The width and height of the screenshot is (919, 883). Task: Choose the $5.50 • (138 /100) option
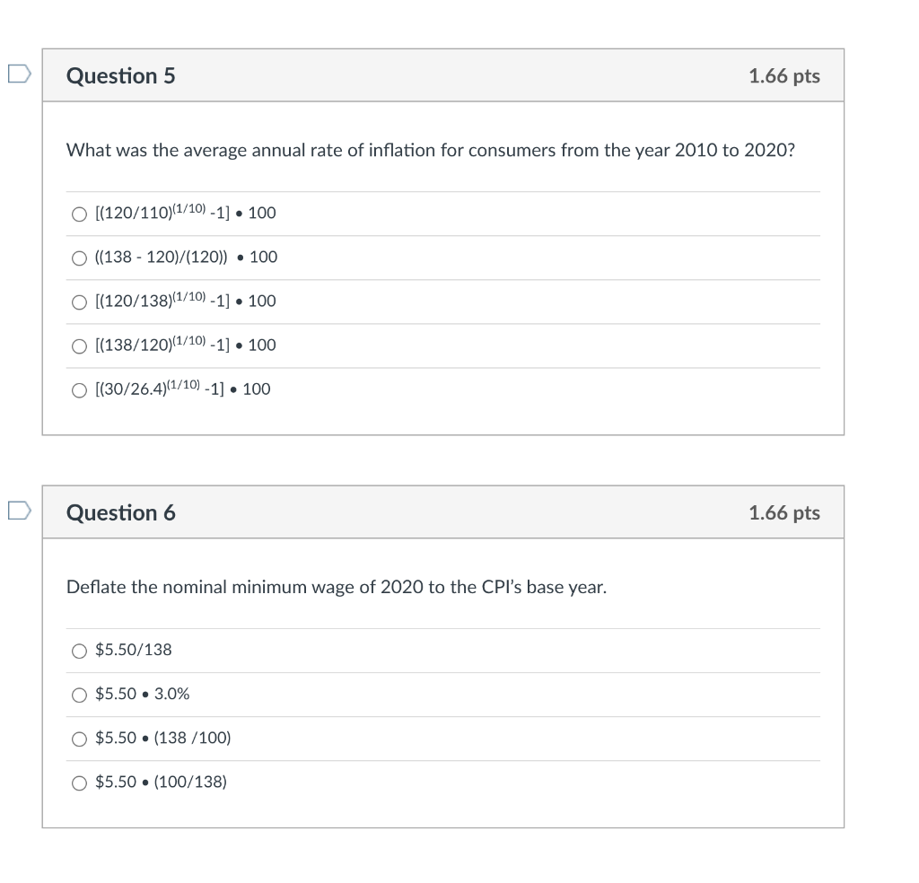[79, 739]
